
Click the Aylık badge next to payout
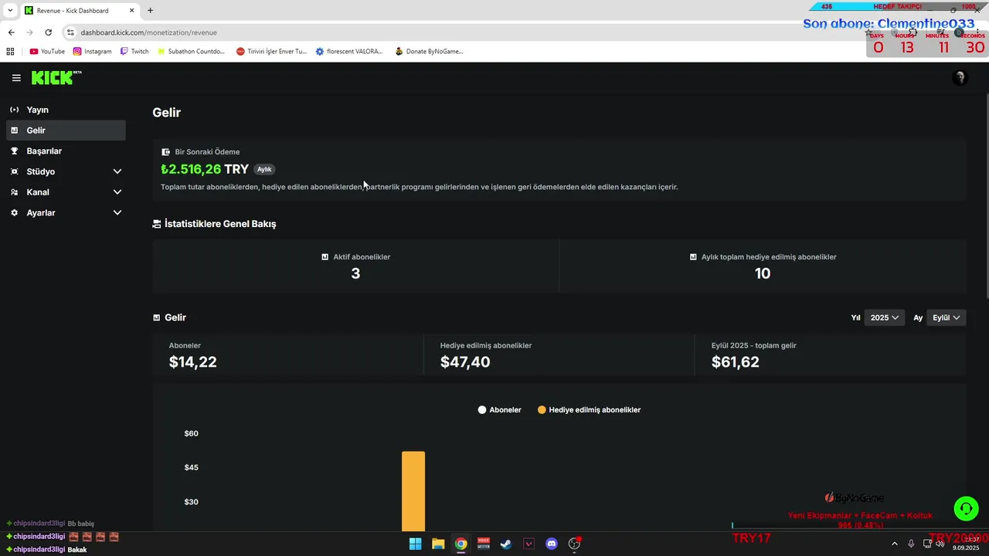point(264,169)
